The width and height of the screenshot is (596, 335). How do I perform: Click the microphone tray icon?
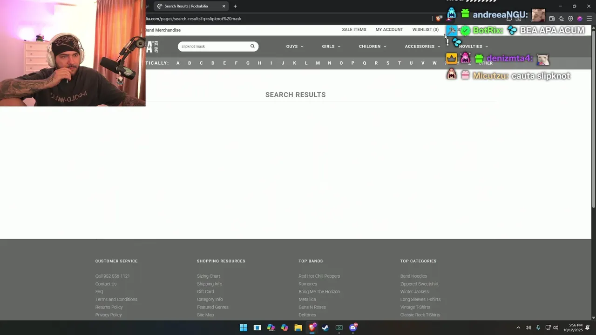coord(538,328)
